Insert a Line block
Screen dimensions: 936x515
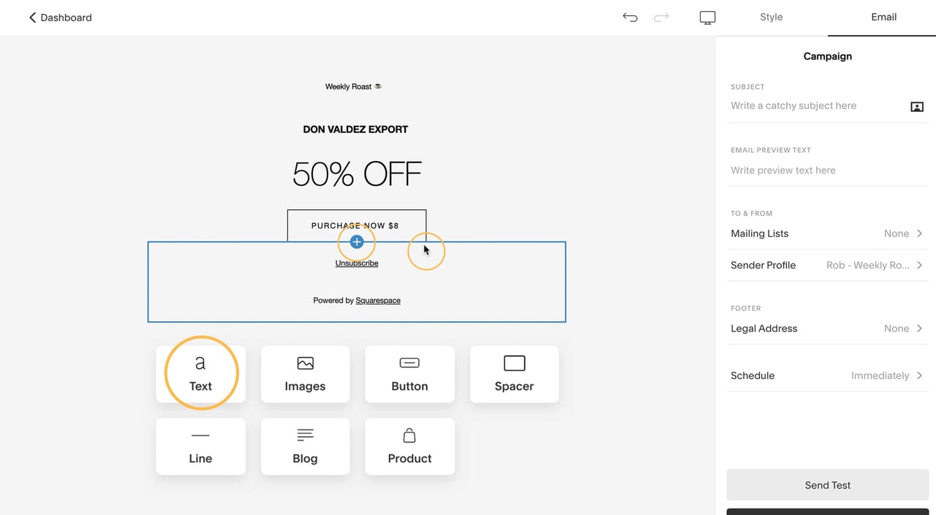coord(200,446)
